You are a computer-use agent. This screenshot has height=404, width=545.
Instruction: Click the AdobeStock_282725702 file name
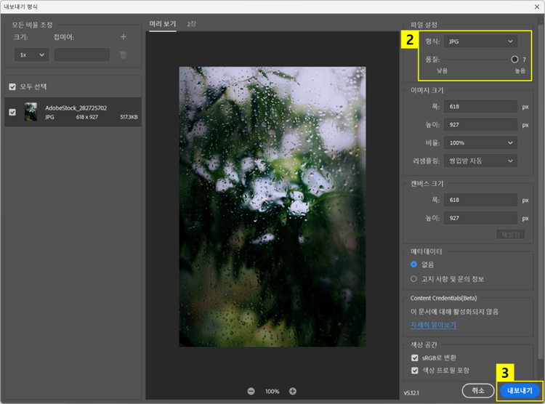tap(76, 108)
